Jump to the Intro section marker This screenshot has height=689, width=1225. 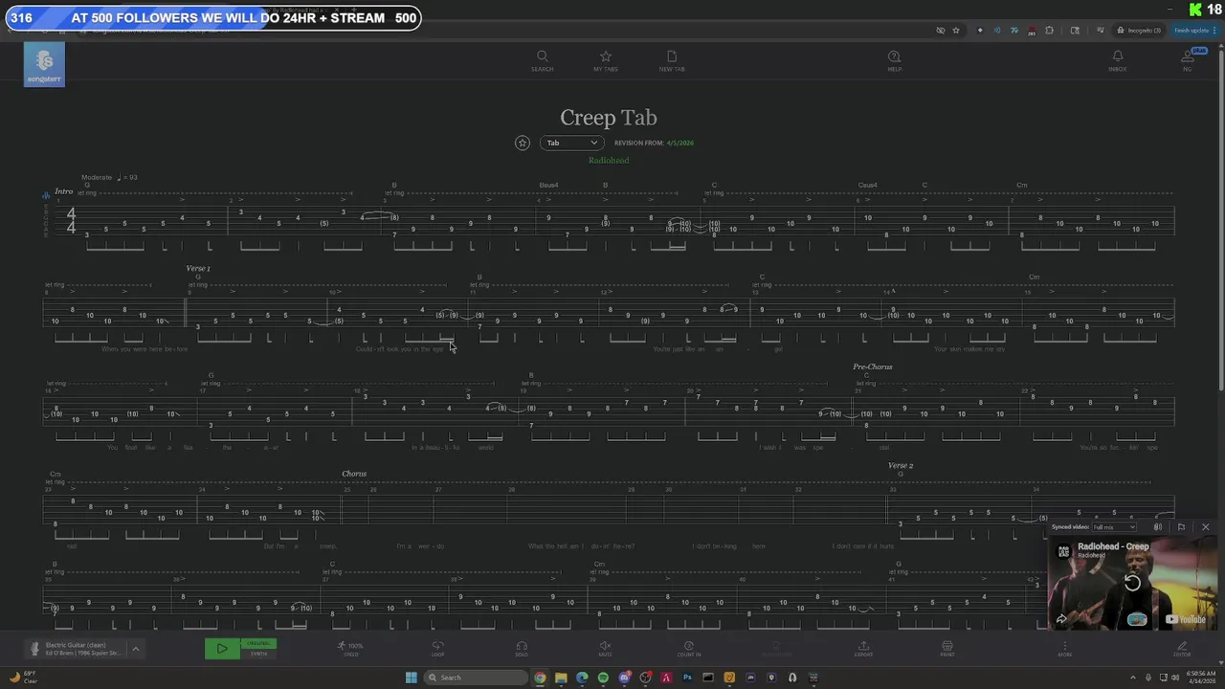[x=63, y=191]
